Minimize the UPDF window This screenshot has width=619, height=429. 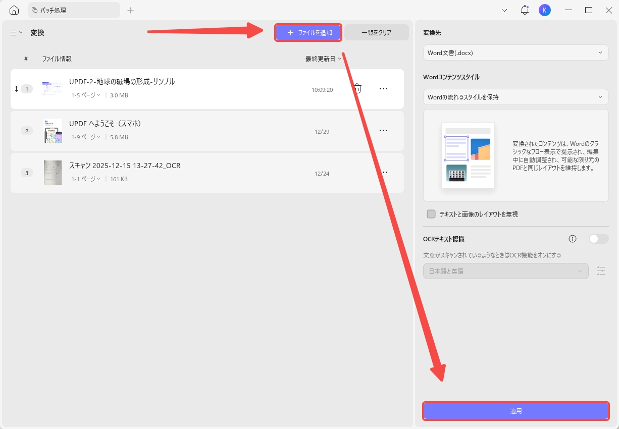[569, 10]
